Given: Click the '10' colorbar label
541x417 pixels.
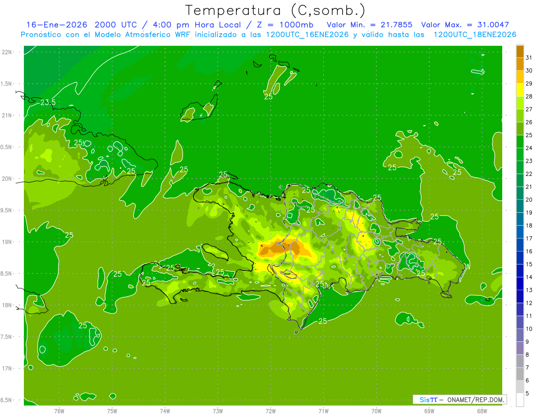Looking at the screenshot, I should [x=529, y=329].
